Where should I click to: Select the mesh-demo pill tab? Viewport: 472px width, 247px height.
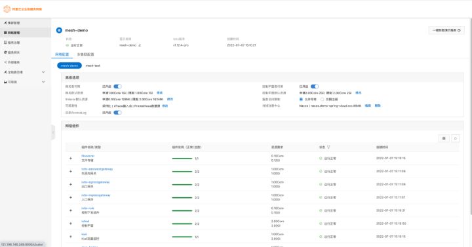(x=69, y=66)
